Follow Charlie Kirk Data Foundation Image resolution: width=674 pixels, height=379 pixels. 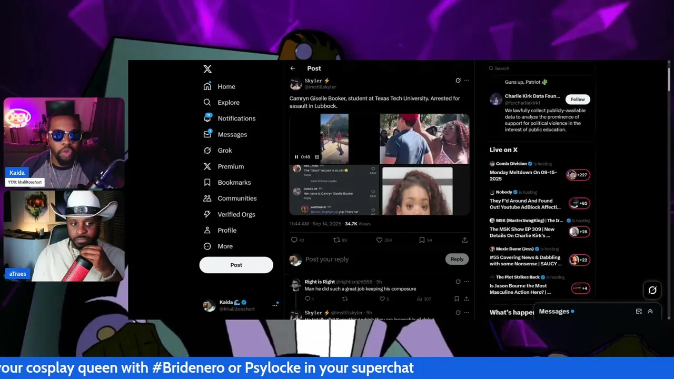pos(578,99)
